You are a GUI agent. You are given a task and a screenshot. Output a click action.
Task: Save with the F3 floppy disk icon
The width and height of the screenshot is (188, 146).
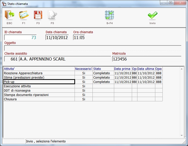click(38, 15)
